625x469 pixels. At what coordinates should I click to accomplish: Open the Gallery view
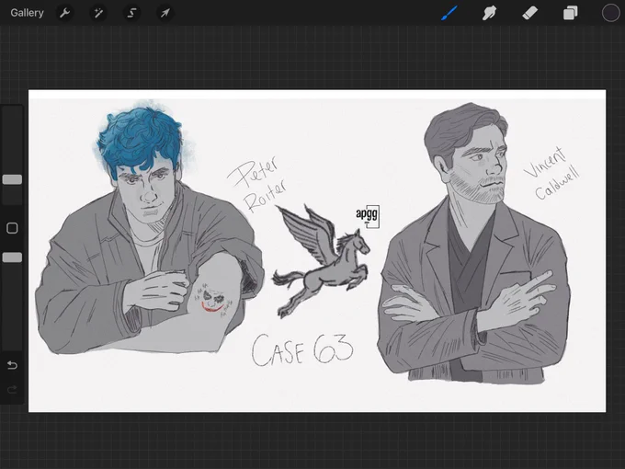point(27,13)
